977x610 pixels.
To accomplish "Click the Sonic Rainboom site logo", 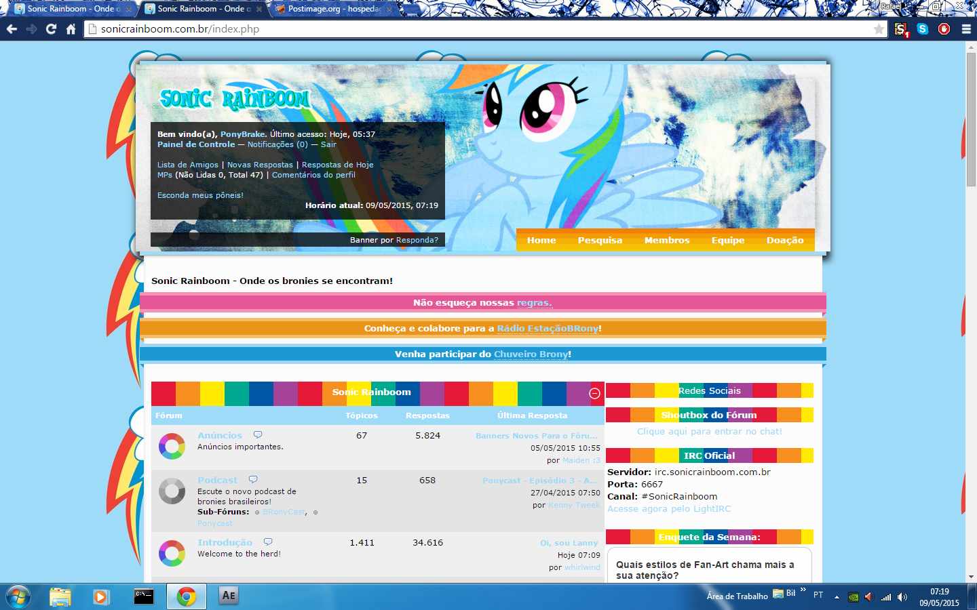I will [235, 99].
